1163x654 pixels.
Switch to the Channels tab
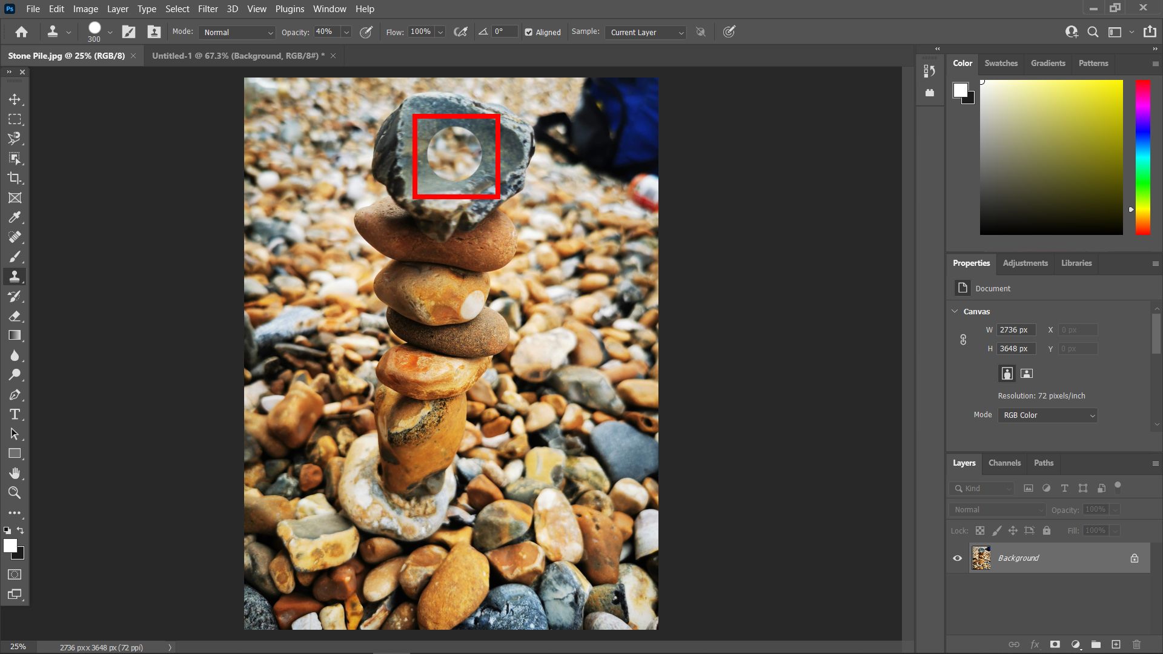click(x=1005, y=463)
